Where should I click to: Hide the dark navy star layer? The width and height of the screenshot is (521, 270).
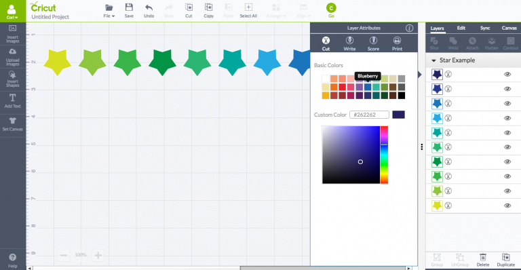(x=507, y=75)
